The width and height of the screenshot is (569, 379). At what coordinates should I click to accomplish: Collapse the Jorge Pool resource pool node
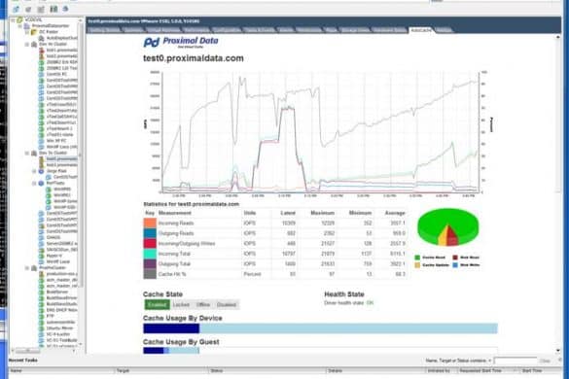tap(34, 171)
